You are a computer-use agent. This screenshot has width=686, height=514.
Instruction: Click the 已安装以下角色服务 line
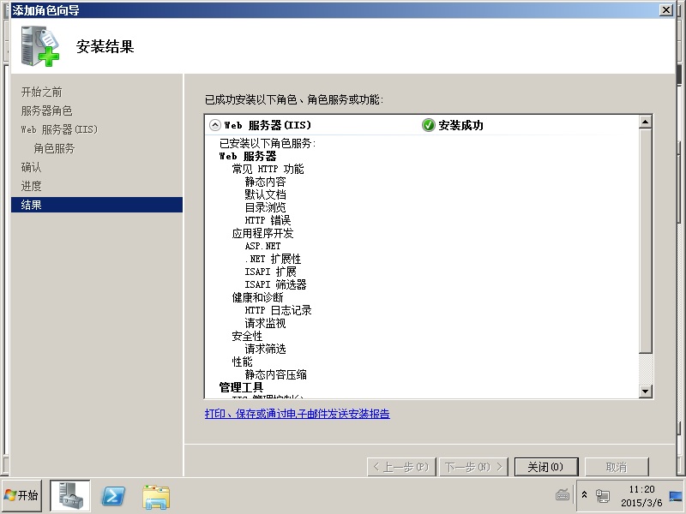(268, 143)
